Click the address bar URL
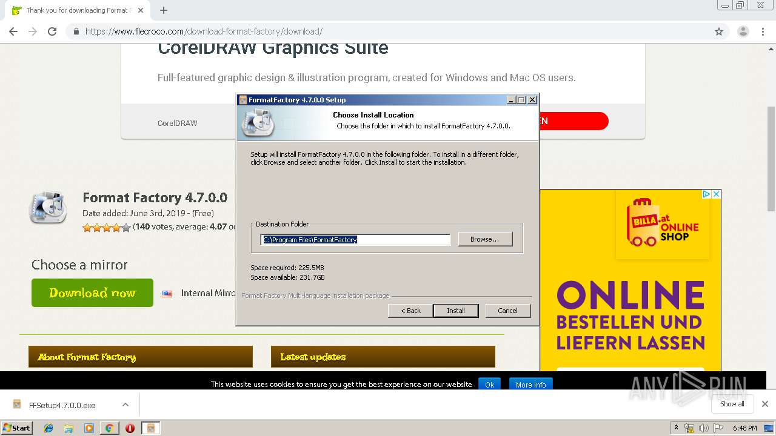 click(204, 31)
